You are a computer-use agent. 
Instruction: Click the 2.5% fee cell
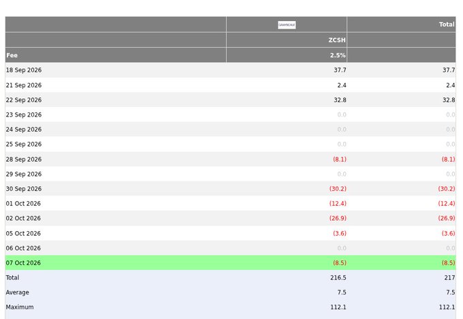click(338, 55)
